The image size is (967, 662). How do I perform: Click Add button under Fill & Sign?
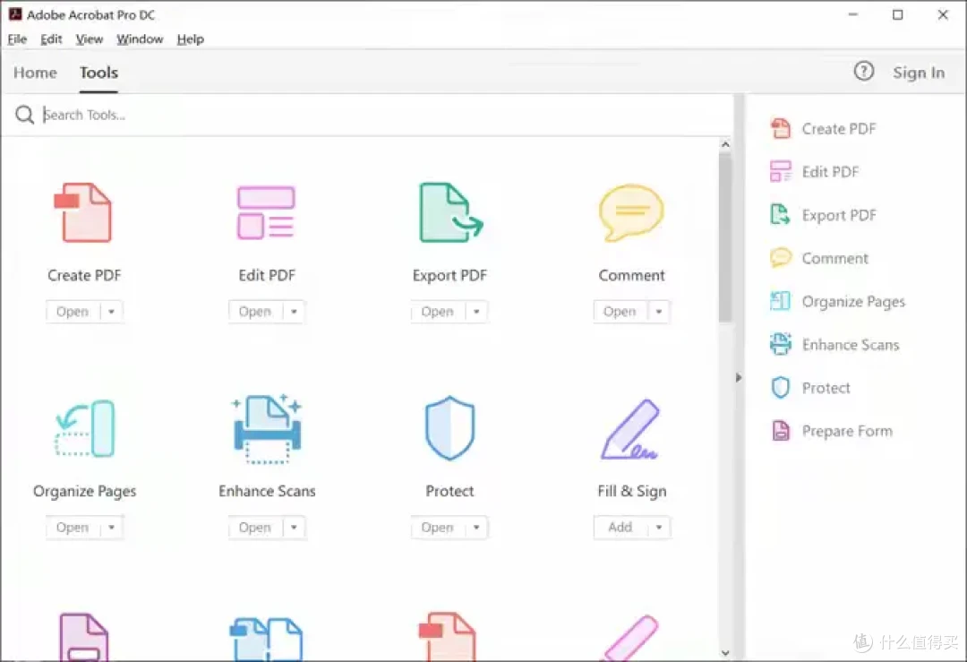(620, 528)
